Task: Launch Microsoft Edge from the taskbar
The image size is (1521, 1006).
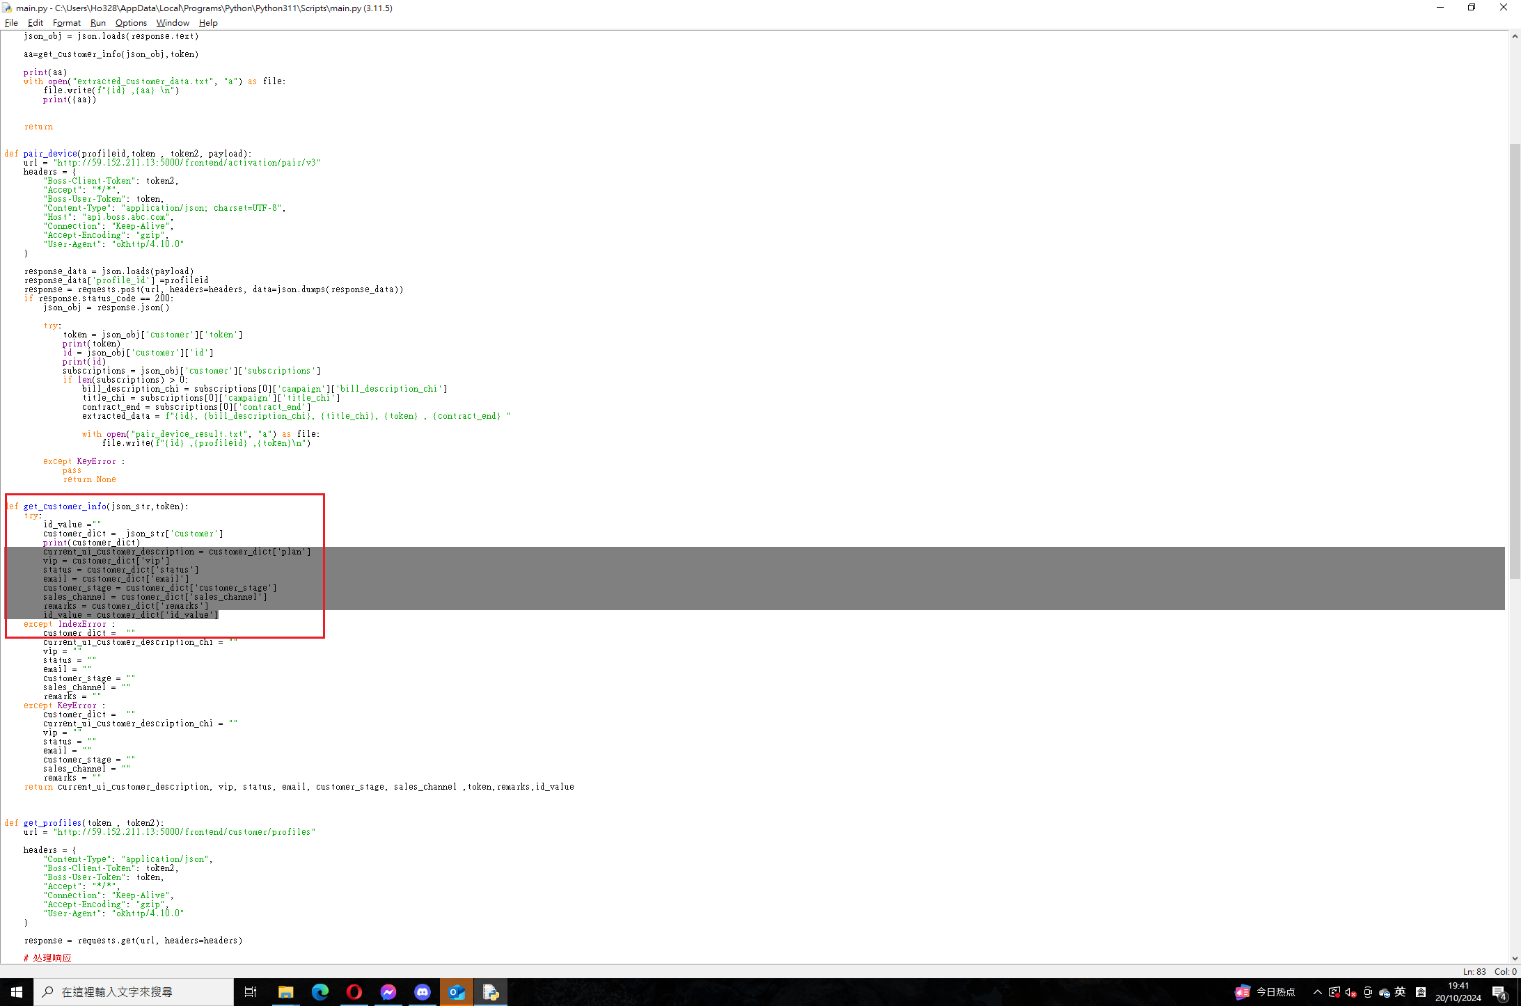Action: click(320, 992)
